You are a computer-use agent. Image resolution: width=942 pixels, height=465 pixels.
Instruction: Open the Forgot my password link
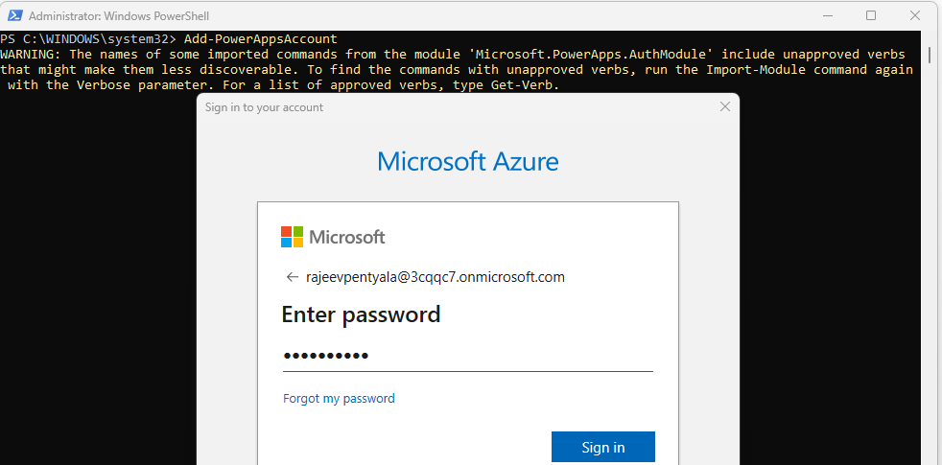pos(339,398)
